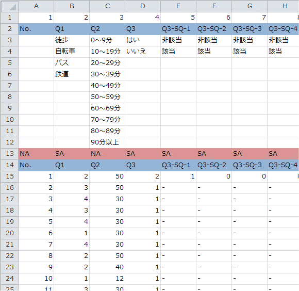This screenshot has height=291, width=299.
Task: Click cell containing '0～9分'
Action: 107,40
